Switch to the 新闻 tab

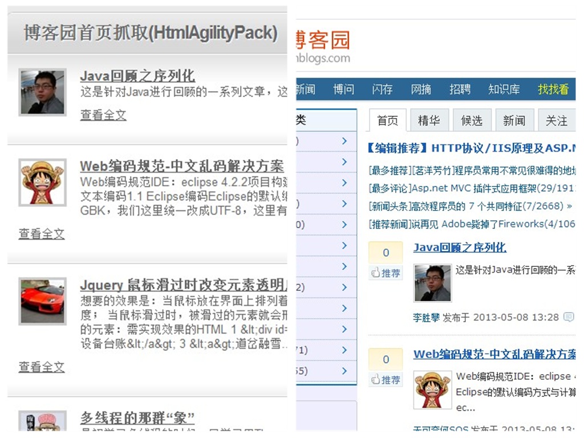click(514, 120)
